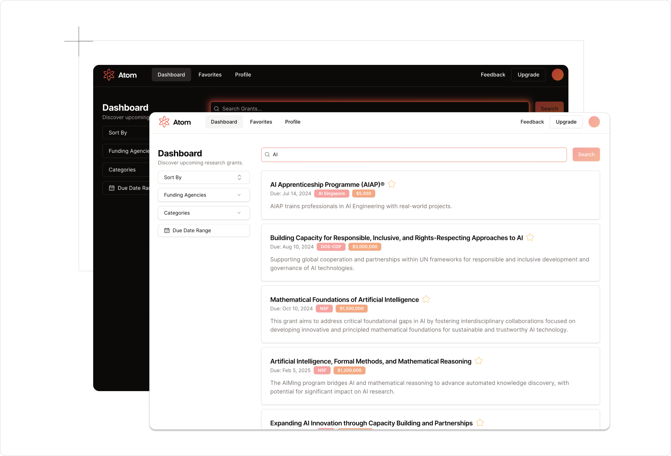
Task: Expand the Categories dropdown in the dark window
Action: [x=126, y=169]
